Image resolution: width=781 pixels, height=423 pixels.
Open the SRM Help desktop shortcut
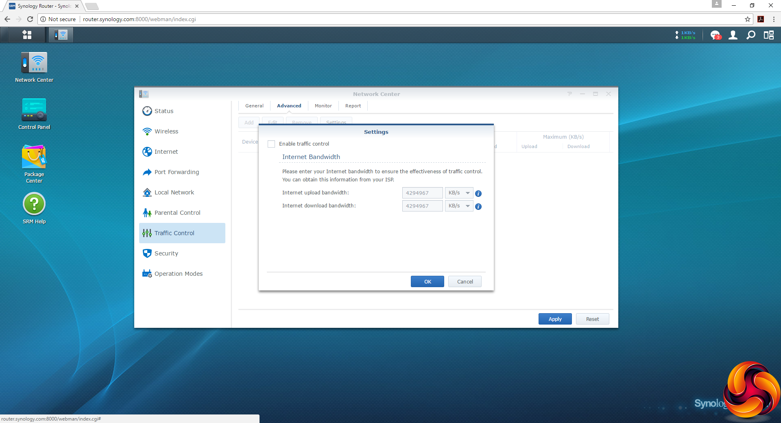pos(34,209)
